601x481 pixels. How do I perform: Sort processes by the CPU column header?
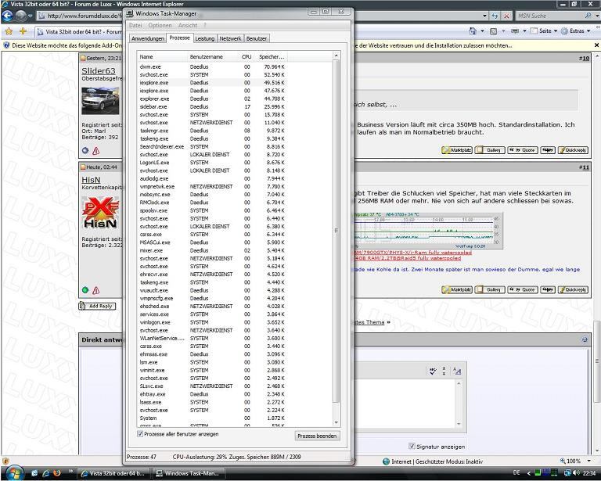pos(247,56)
